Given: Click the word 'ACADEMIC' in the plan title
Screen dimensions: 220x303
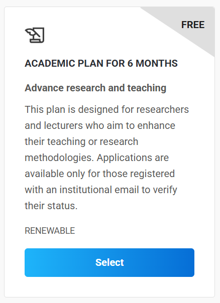Looking at the screenshot, I should point(50,63).
